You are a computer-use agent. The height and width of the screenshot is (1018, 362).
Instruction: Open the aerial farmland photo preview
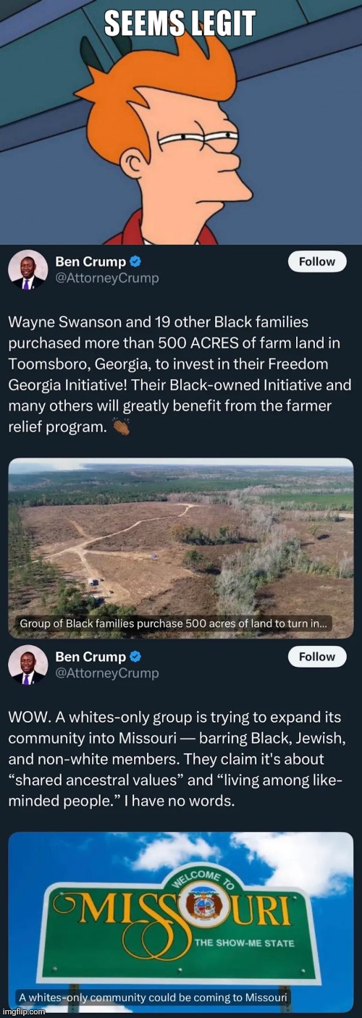181,548
